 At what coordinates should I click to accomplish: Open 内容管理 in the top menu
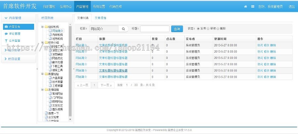click(82, 7)
